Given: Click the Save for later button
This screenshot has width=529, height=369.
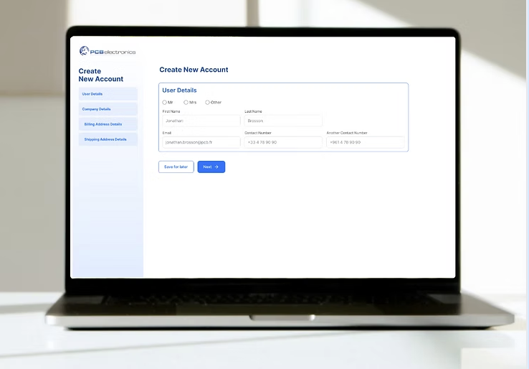Looking at the screenshot, I should (176, 167).
